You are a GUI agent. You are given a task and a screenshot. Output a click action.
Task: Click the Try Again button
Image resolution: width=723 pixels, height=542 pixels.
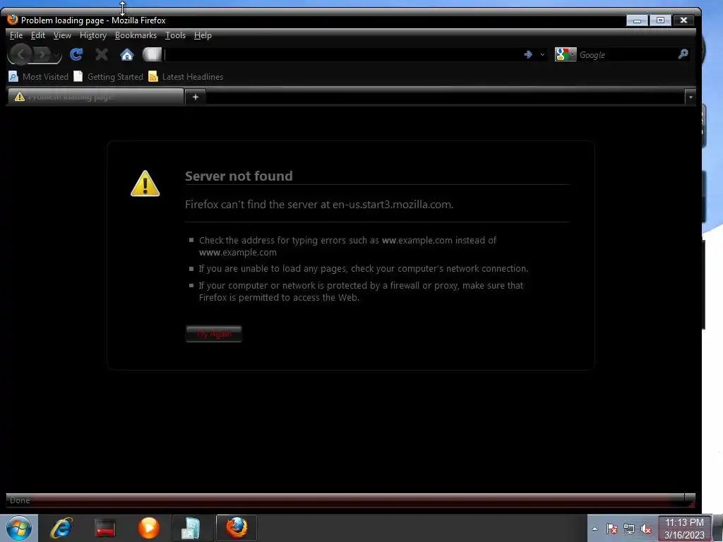(x=214, y=334)
